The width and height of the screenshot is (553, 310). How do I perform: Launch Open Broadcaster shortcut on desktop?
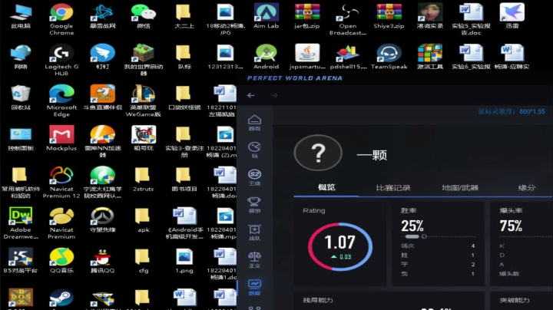coord(348,19)
